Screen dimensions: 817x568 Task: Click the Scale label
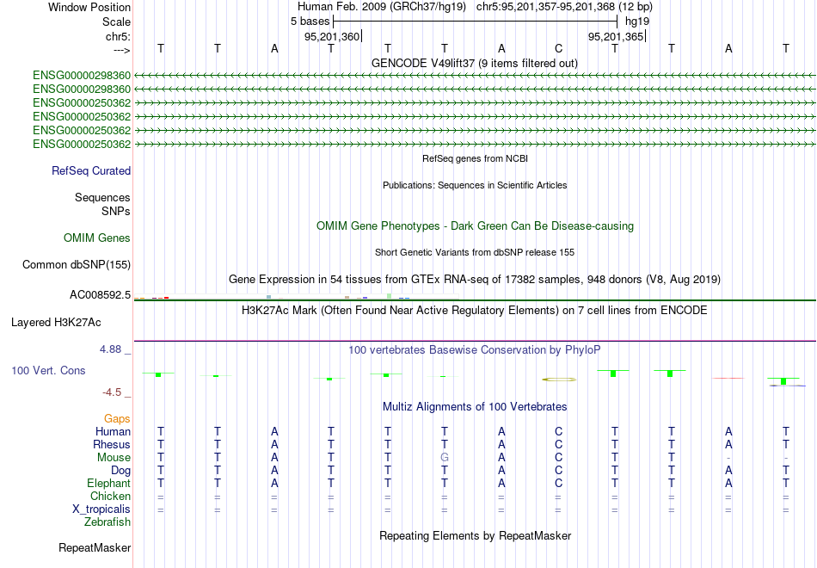116,22
